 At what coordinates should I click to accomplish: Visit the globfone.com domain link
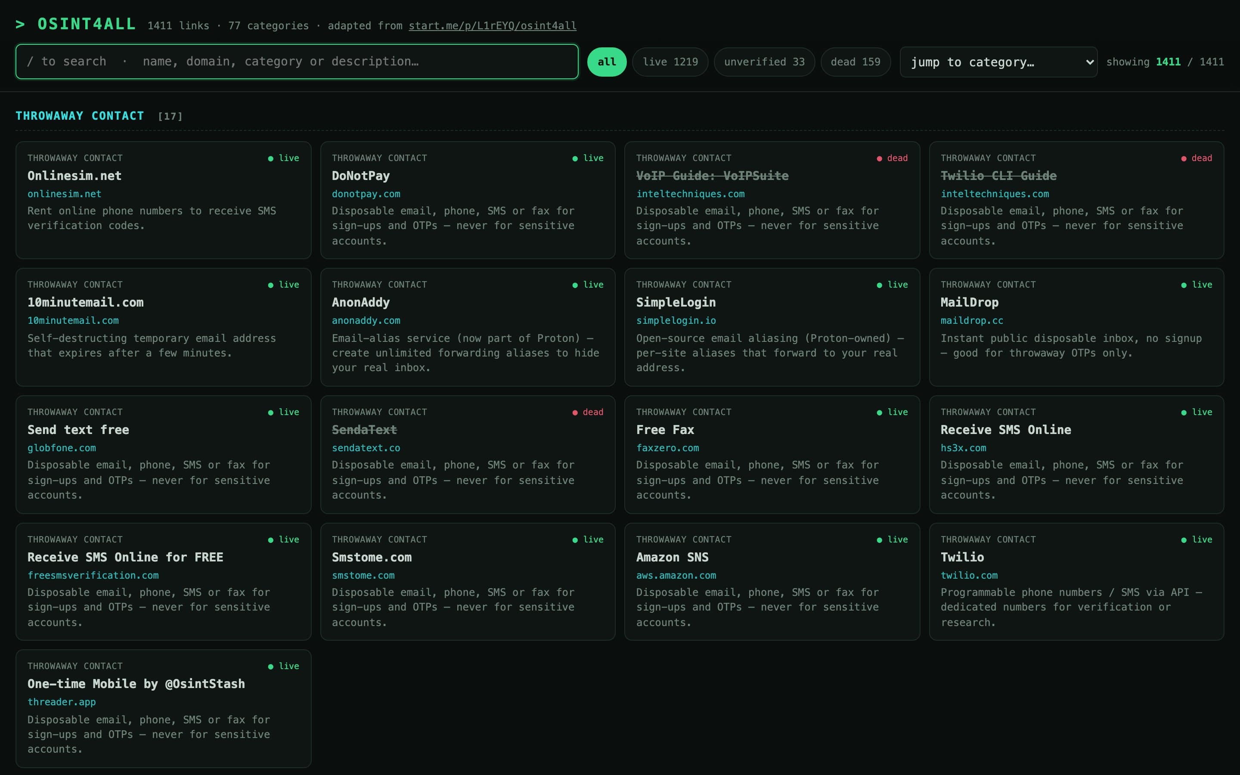62,448
